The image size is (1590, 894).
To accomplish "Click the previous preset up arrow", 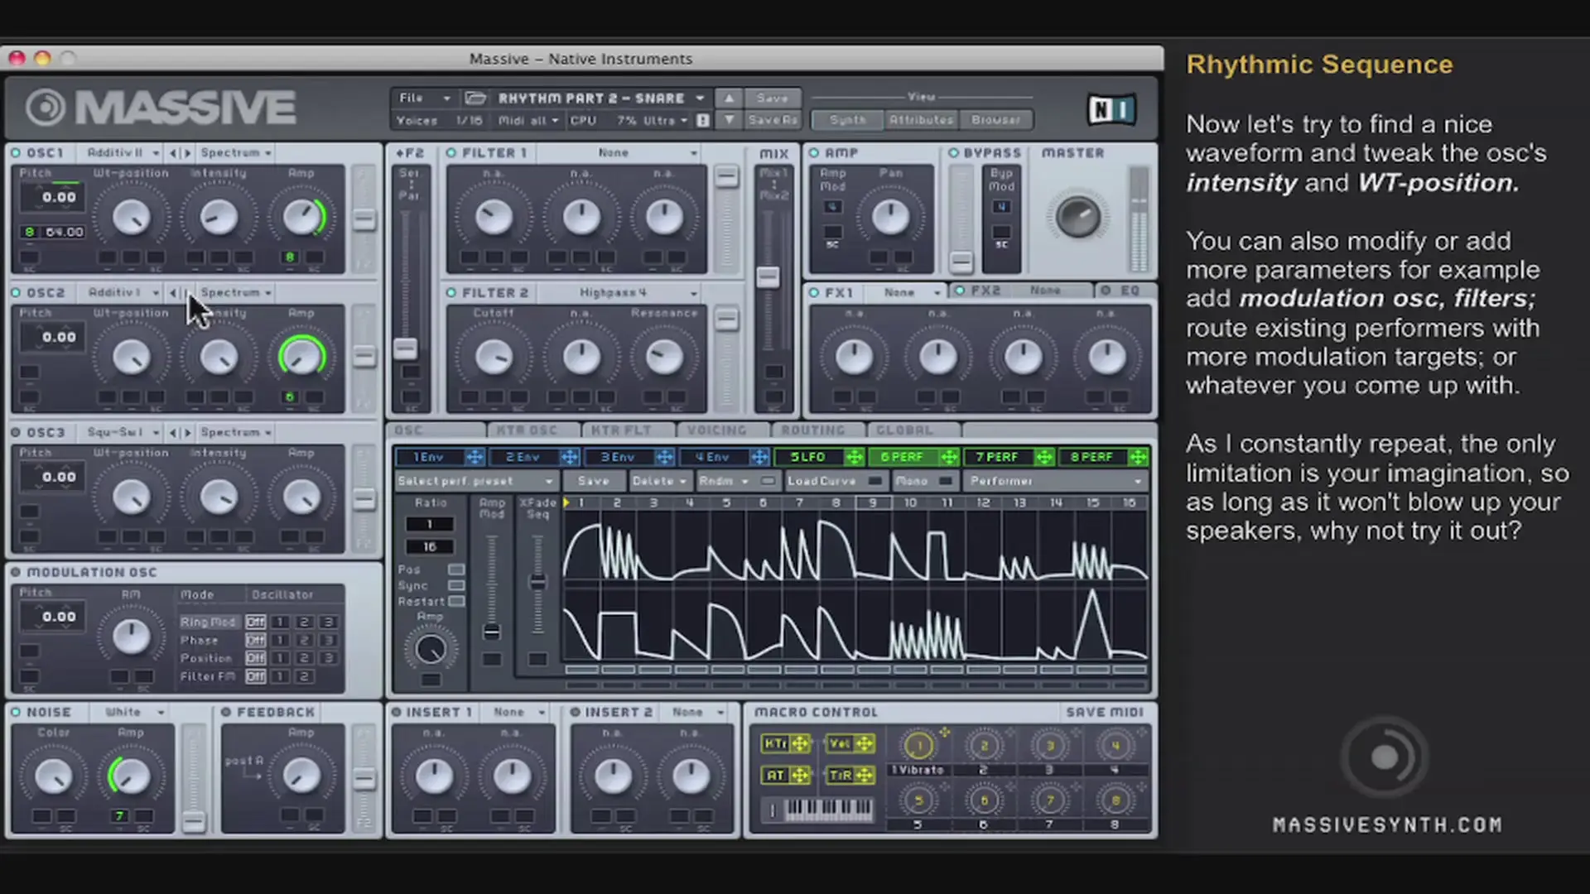I will tap(729, 98).
